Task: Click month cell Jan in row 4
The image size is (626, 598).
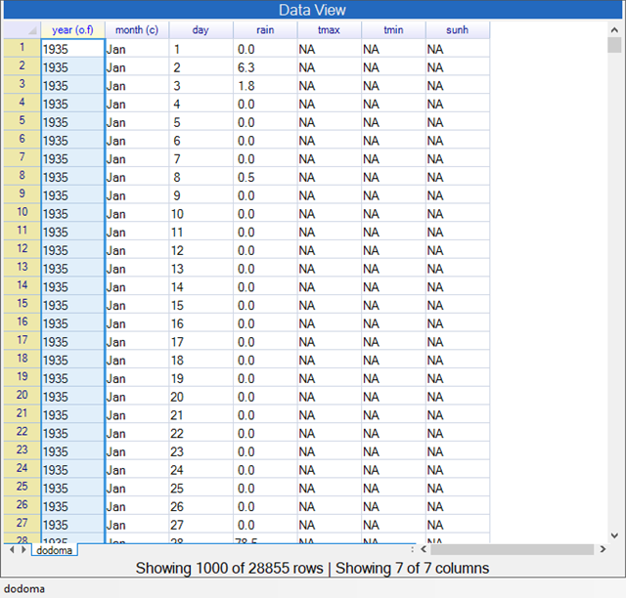Action: pos(137,104)
